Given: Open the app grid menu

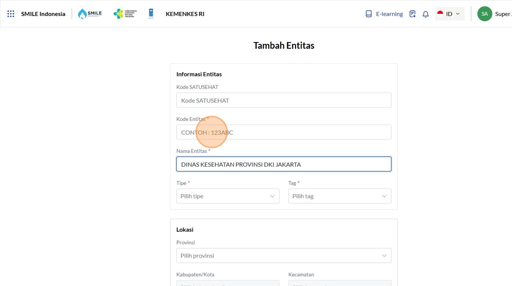Looking at the screenshot, I should [x=11, y=14].
